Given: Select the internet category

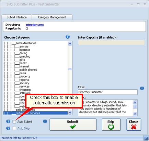Looking at the screenshot, I should coord(24,66).
